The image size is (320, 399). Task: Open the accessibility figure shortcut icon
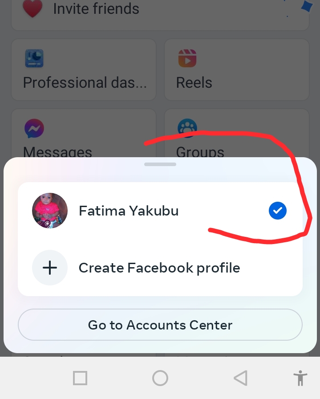click(300, 378)
